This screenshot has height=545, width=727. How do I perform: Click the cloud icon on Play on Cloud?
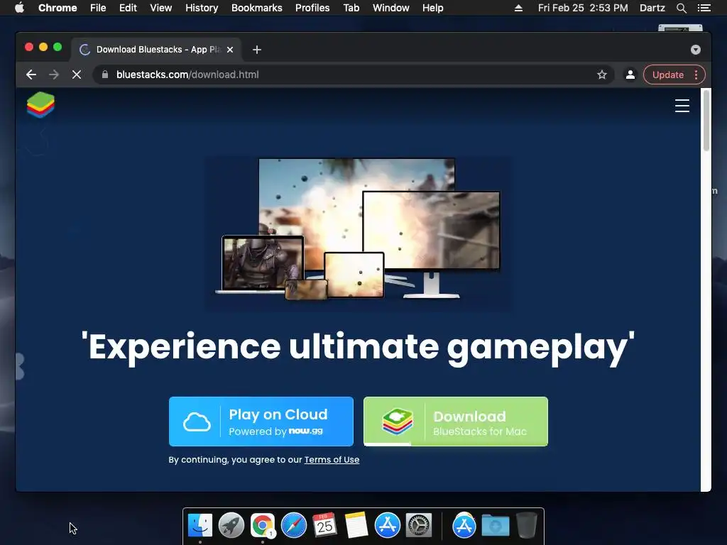coord(197,422)
